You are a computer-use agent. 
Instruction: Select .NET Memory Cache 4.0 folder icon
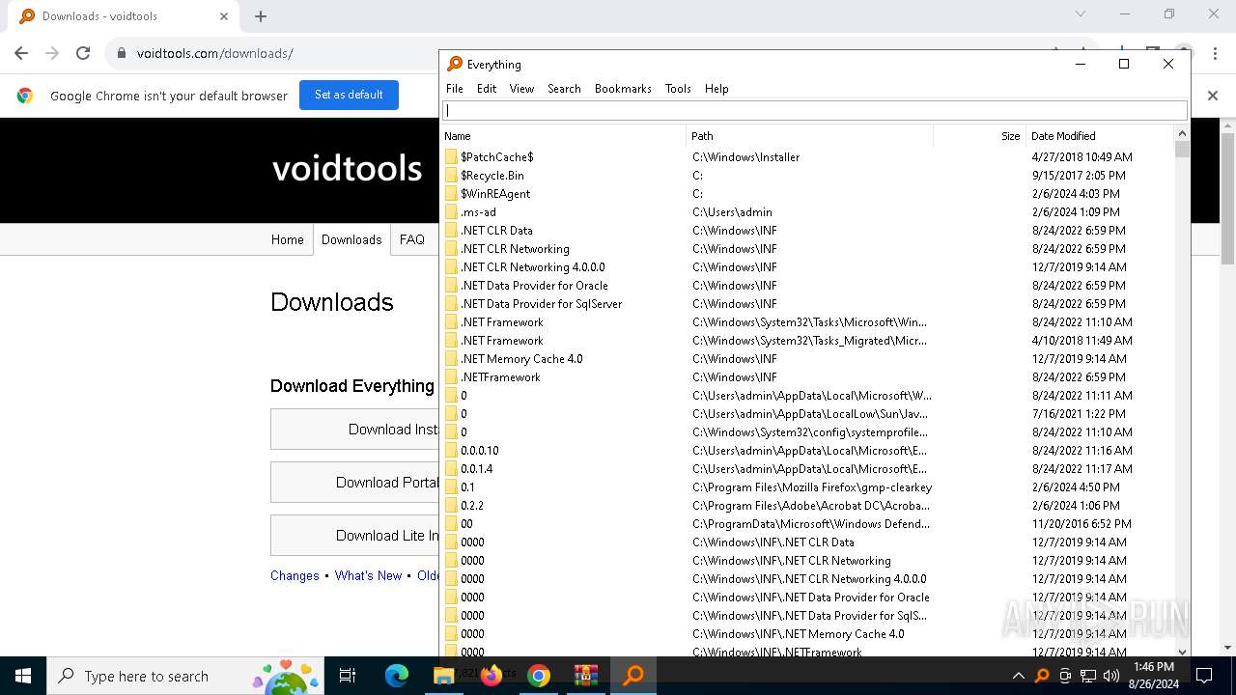click(x=451, y=358)
